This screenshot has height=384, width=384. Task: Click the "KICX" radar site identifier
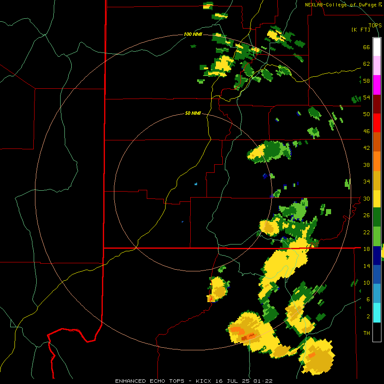204,381
